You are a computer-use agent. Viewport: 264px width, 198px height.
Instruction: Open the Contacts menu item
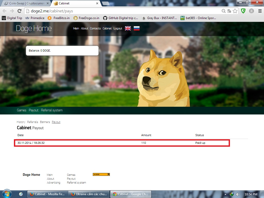[95, 28]
